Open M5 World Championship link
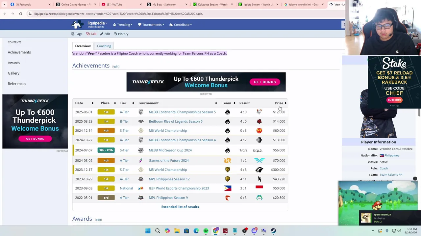 [168, 170]
